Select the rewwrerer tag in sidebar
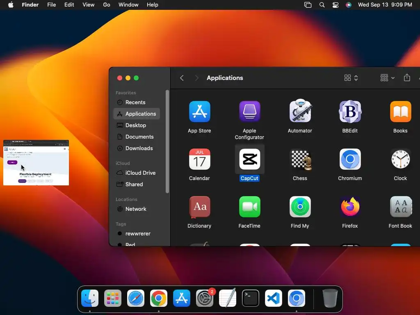 click(137, 233)
